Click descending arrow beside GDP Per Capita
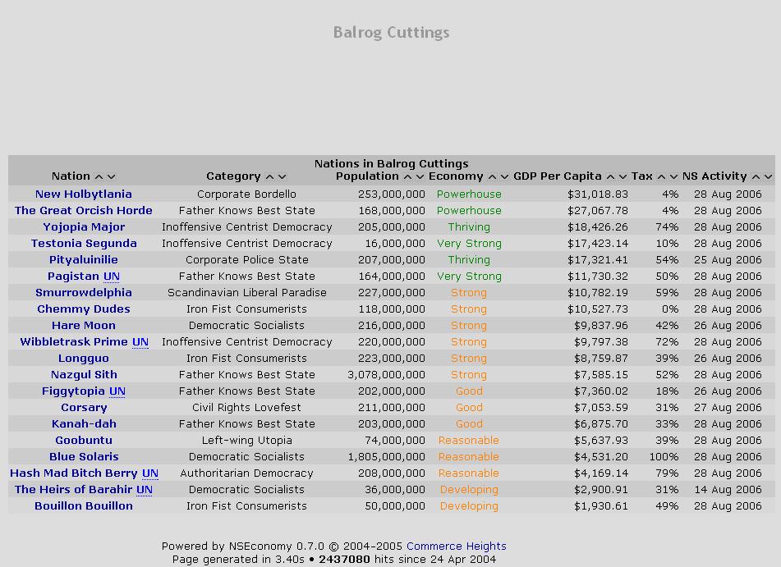 point(623,177)
